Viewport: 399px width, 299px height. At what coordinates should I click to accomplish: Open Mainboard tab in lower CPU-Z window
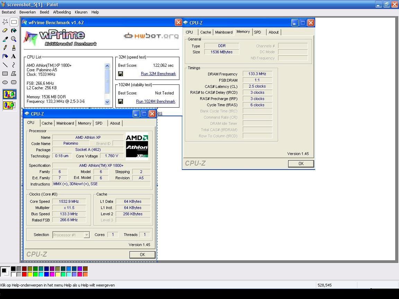65,123
